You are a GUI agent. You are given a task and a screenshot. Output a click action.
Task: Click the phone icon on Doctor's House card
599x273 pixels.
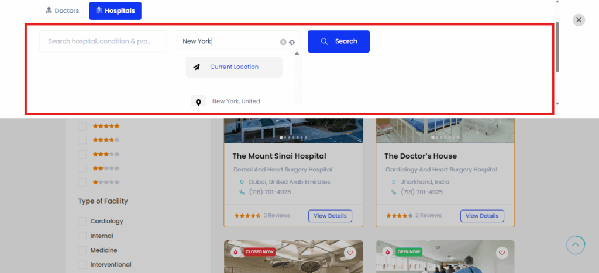point(394,192)
